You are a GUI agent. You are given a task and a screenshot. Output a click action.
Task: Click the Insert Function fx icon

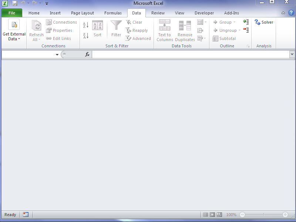click(x=87, y=54)
